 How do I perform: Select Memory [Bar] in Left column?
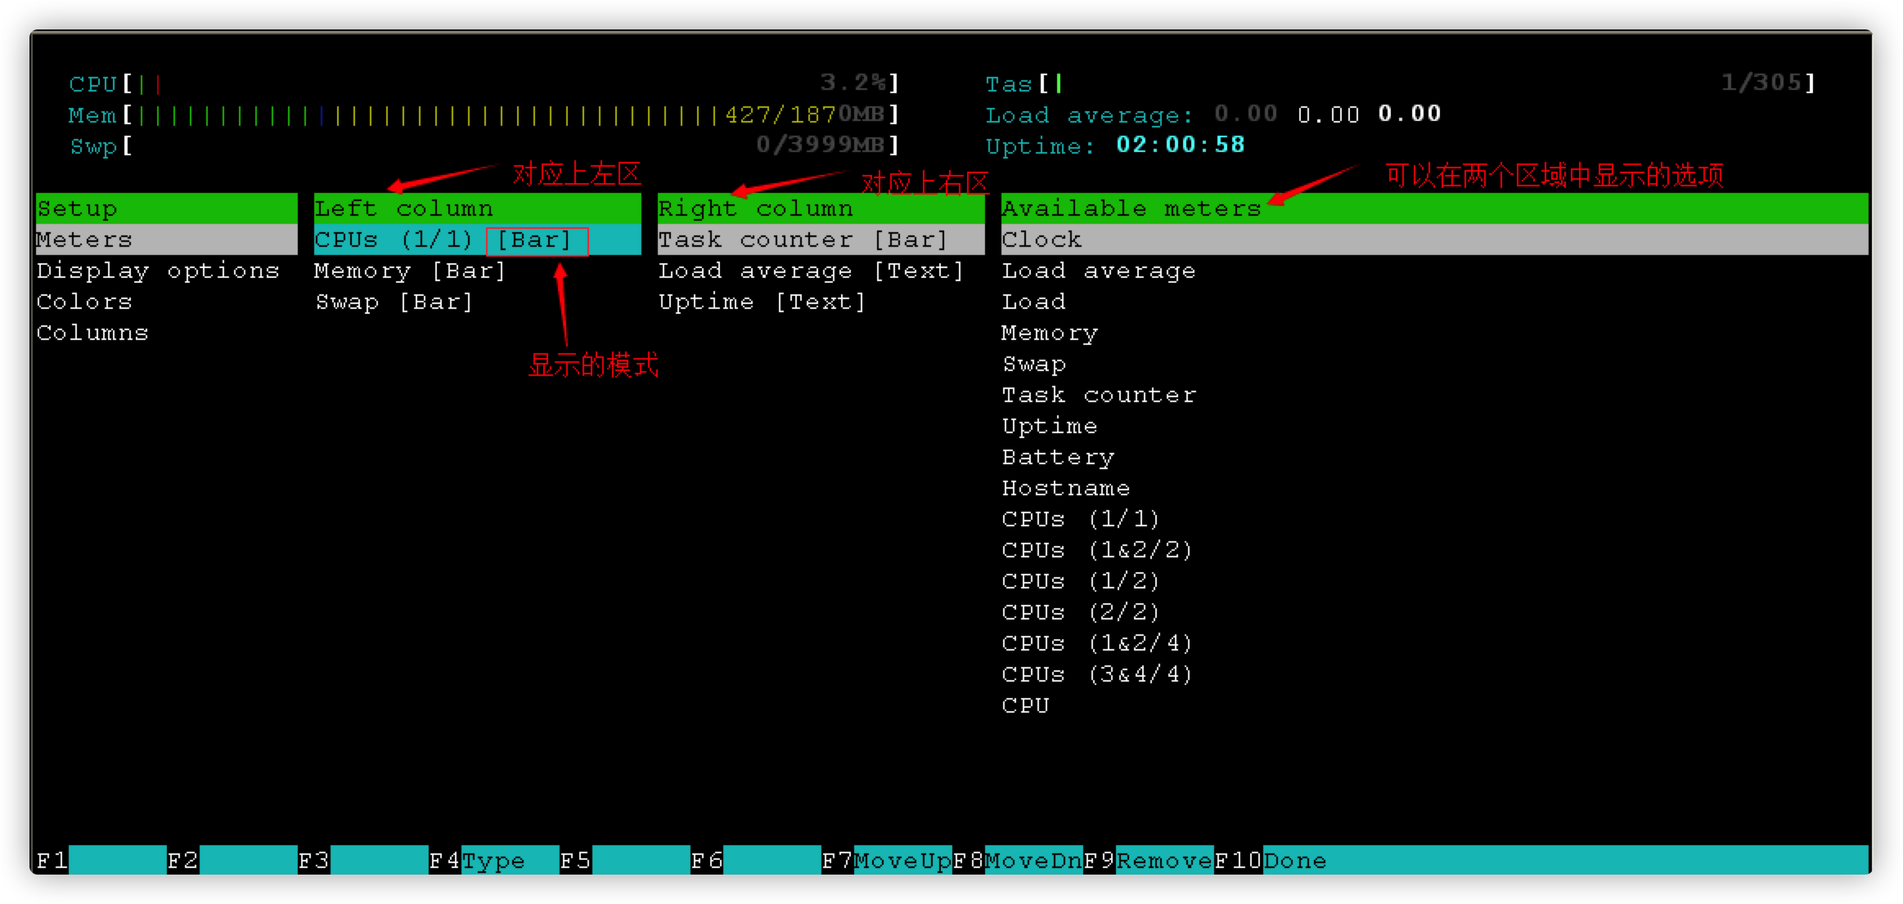point(410,271)
